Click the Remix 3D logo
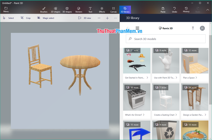 pyautogui.click(x=166, y=28)
